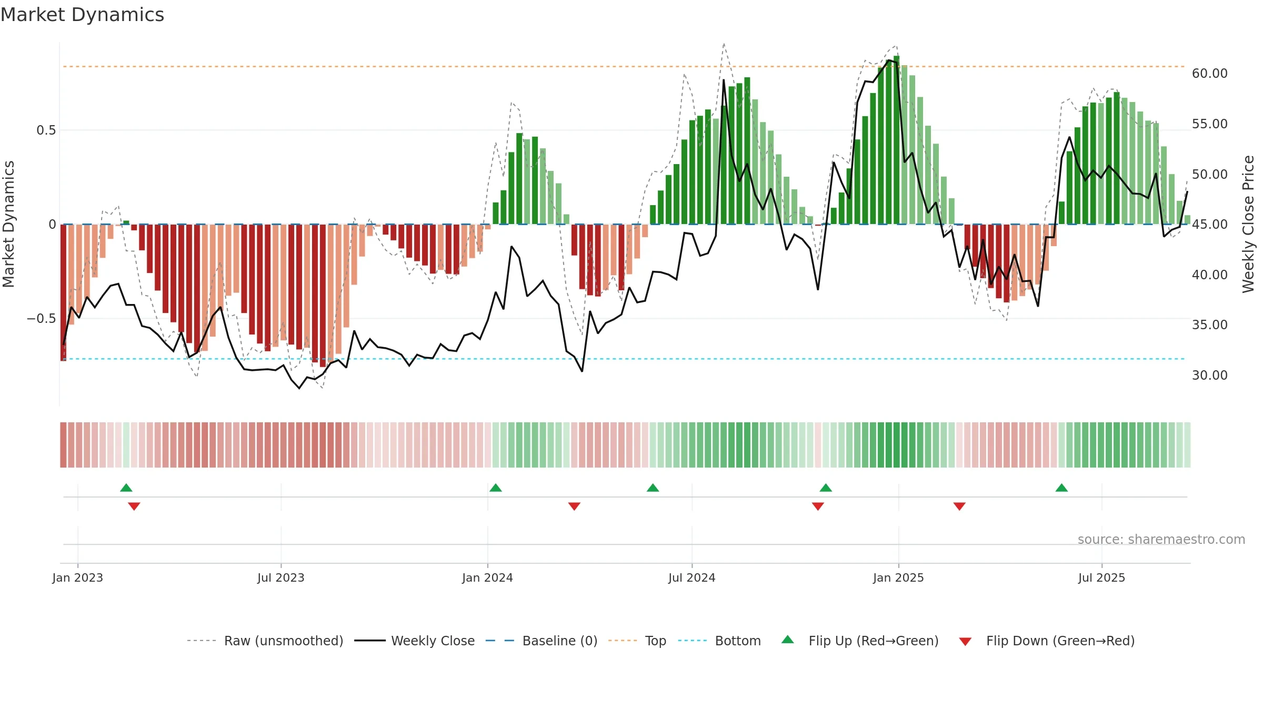
Task: Click the 35.00 price tick label
Action: click(1210, 324)
